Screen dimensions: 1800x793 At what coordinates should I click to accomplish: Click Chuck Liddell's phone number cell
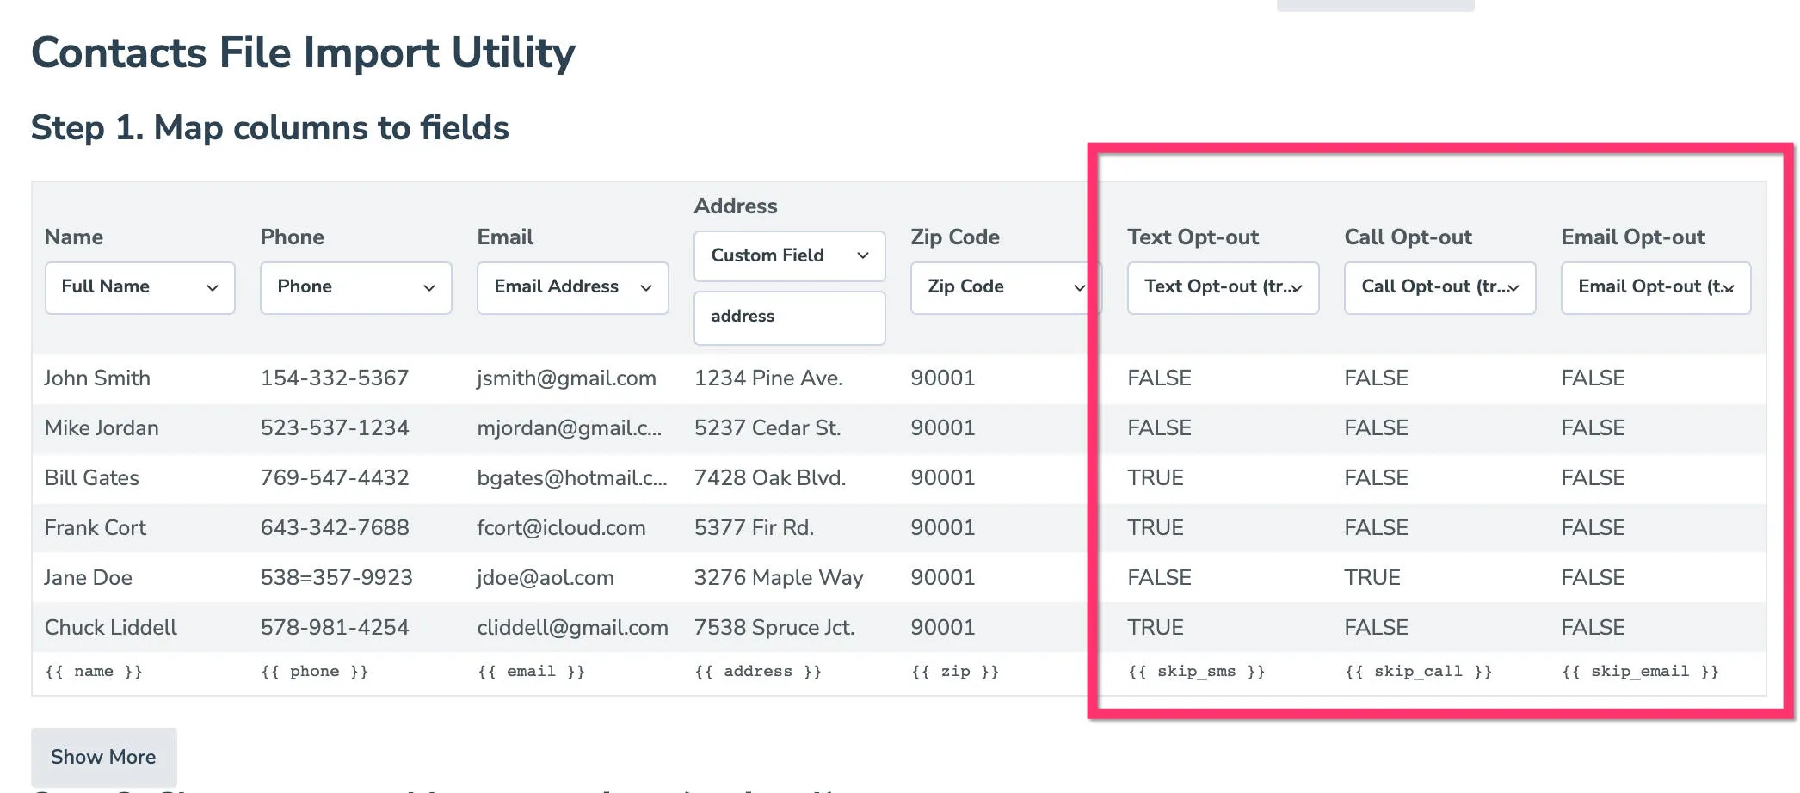335,627
